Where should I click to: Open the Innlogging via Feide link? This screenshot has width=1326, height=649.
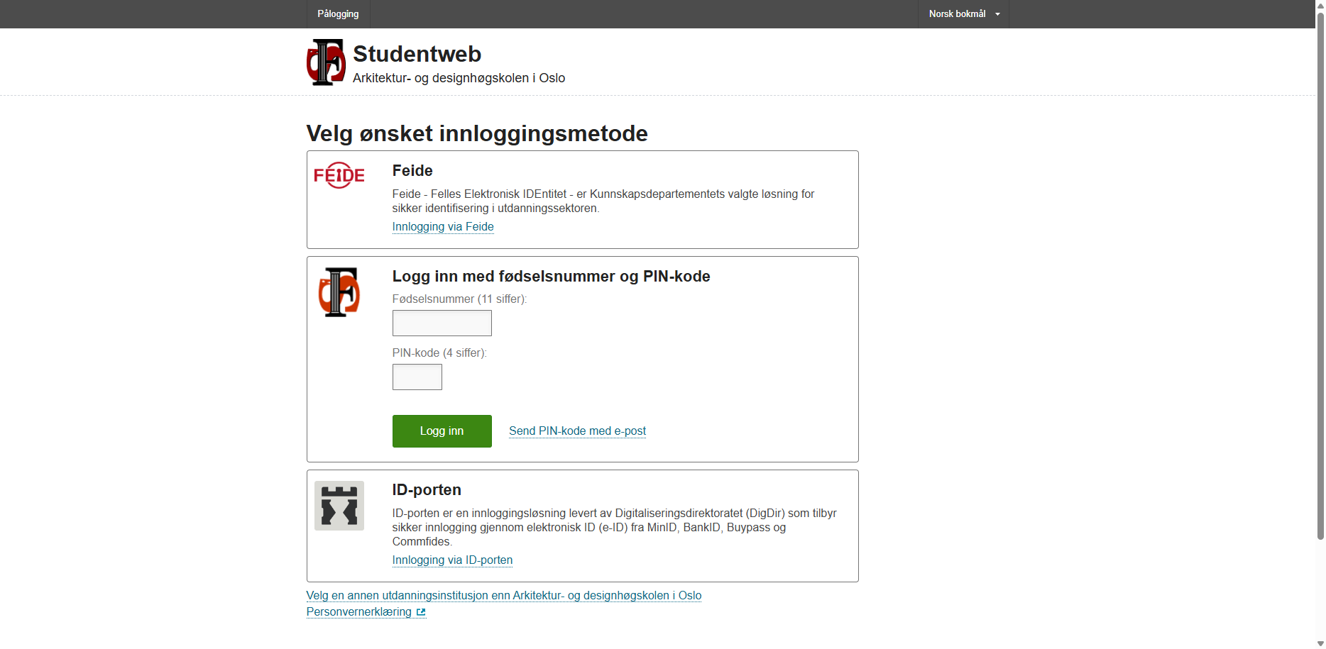coord(443,227)
